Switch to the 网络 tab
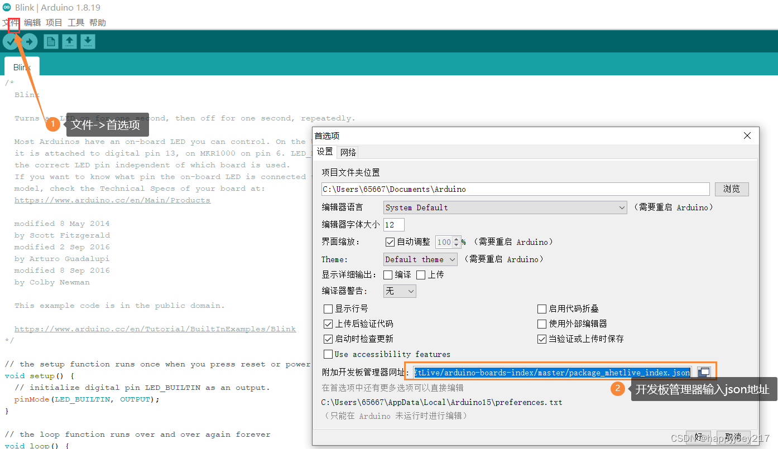 (x=348, y=152)
